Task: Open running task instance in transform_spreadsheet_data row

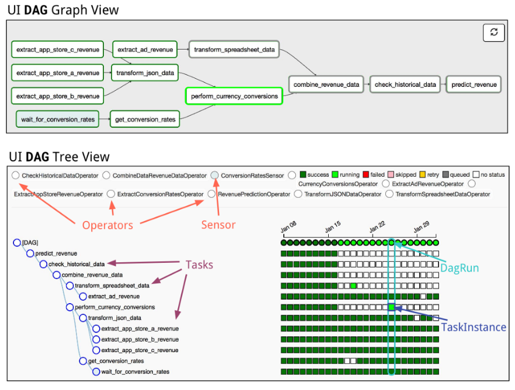Action: pos(353,286)
